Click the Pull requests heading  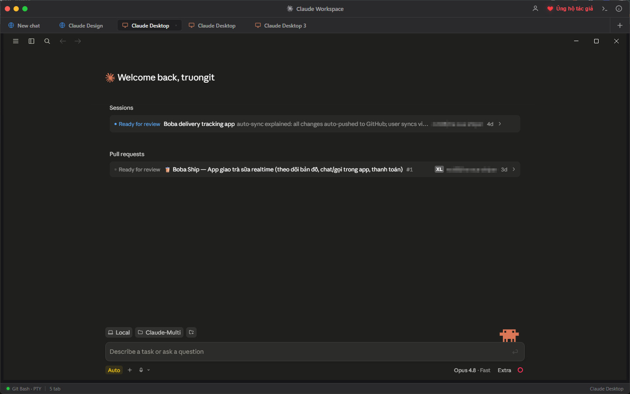(127, 154)
